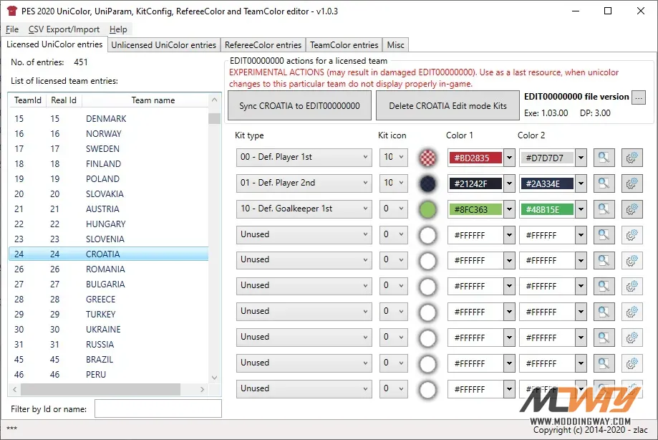This screenshot has width=658, height=440.
Task: Open the kit icon dropdown for Def. Goalkeeper 1st
Action: pyautogui.click(x=393, y=209)
